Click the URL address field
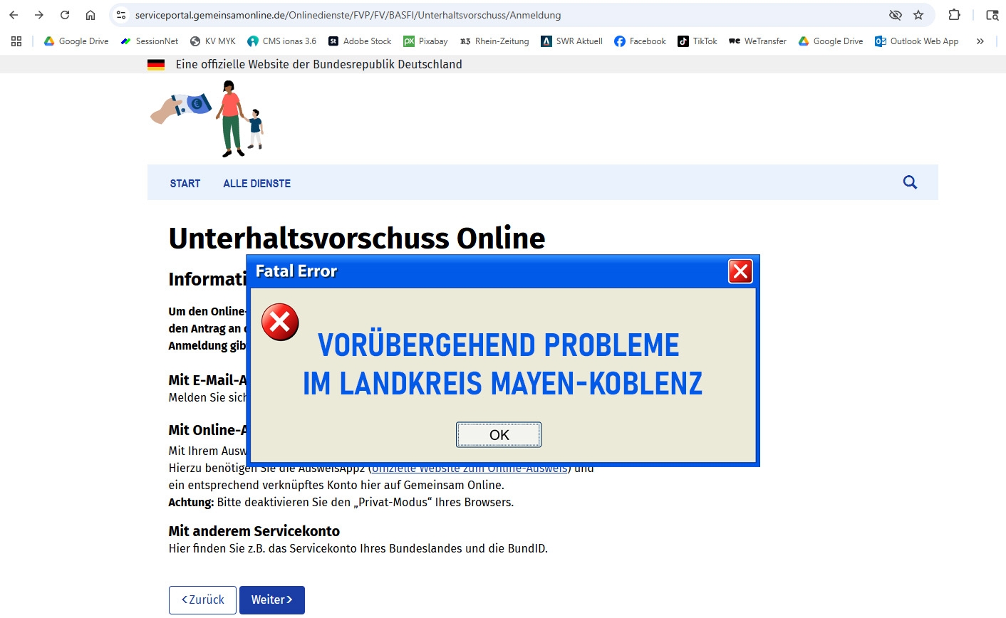Image resolution: width=1006 pixels, height=618 pixels. click(x=499, y=15)
